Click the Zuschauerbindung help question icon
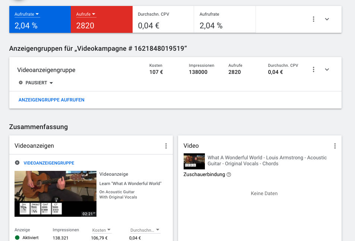 (x=229, y=175)
